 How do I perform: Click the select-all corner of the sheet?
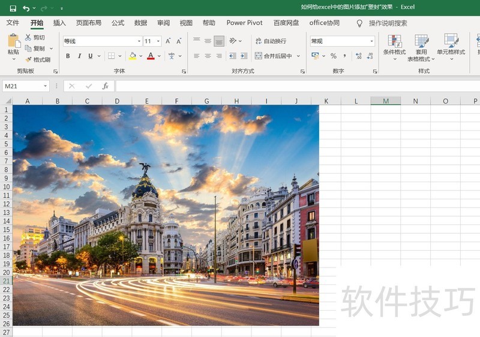tap(7, 101)
